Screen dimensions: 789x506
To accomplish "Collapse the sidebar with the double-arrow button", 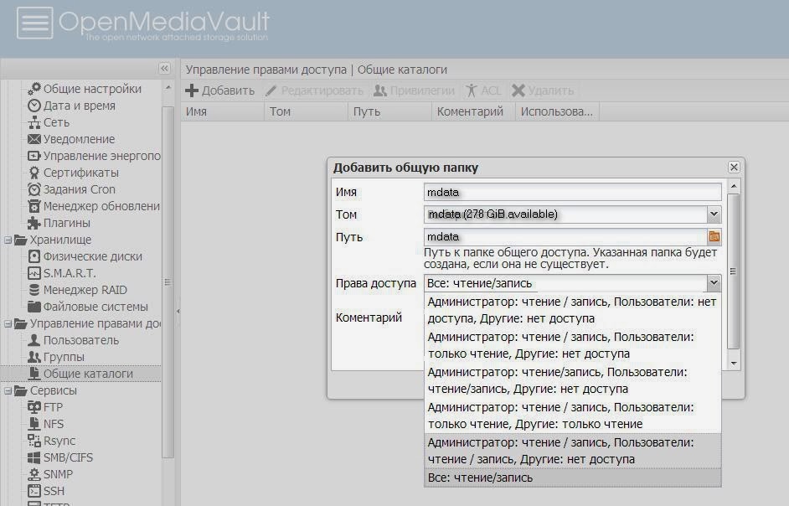I will click(164, 69).
